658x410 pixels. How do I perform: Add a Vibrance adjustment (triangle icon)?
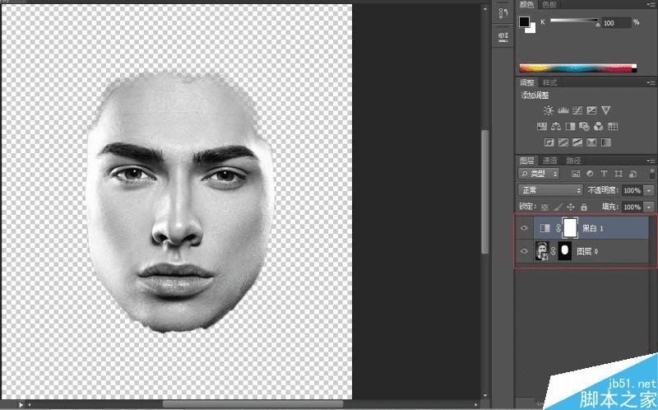[605, 110]
